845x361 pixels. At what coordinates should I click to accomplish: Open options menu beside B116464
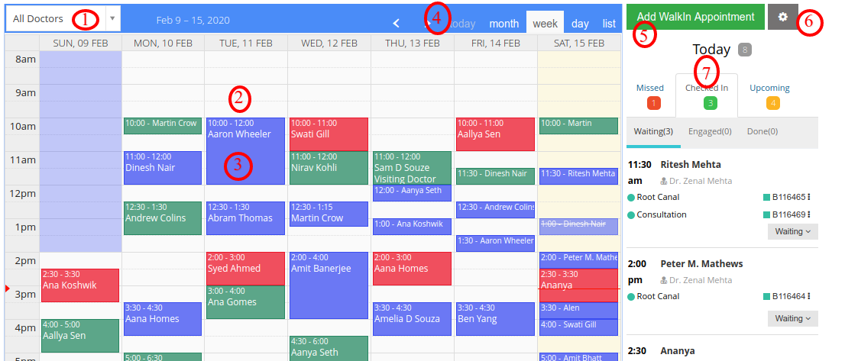(809, 296)
